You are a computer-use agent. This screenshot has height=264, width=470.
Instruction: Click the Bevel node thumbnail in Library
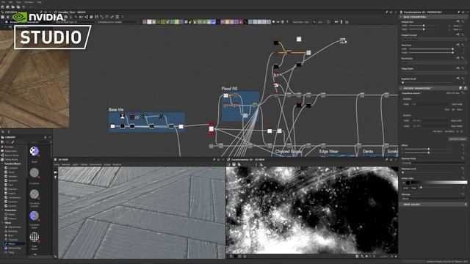coord(35,151)
